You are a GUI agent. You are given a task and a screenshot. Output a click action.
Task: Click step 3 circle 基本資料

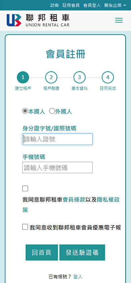[79, 77]
